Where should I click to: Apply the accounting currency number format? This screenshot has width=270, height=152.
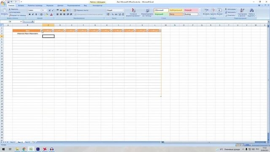click(x=108, y=14)
